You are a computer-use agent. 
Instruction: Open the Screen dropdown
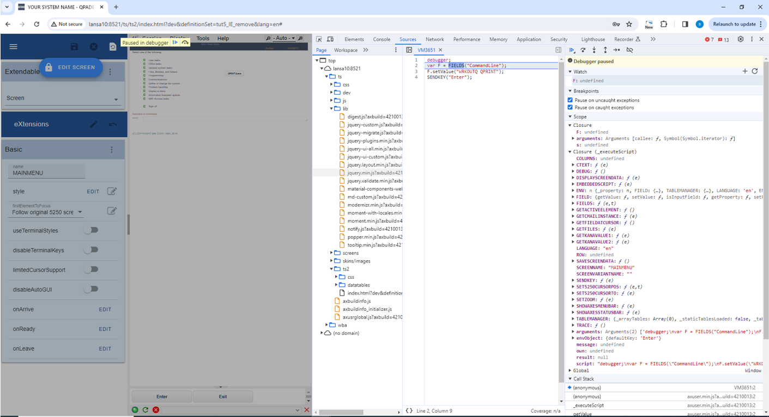62,99
